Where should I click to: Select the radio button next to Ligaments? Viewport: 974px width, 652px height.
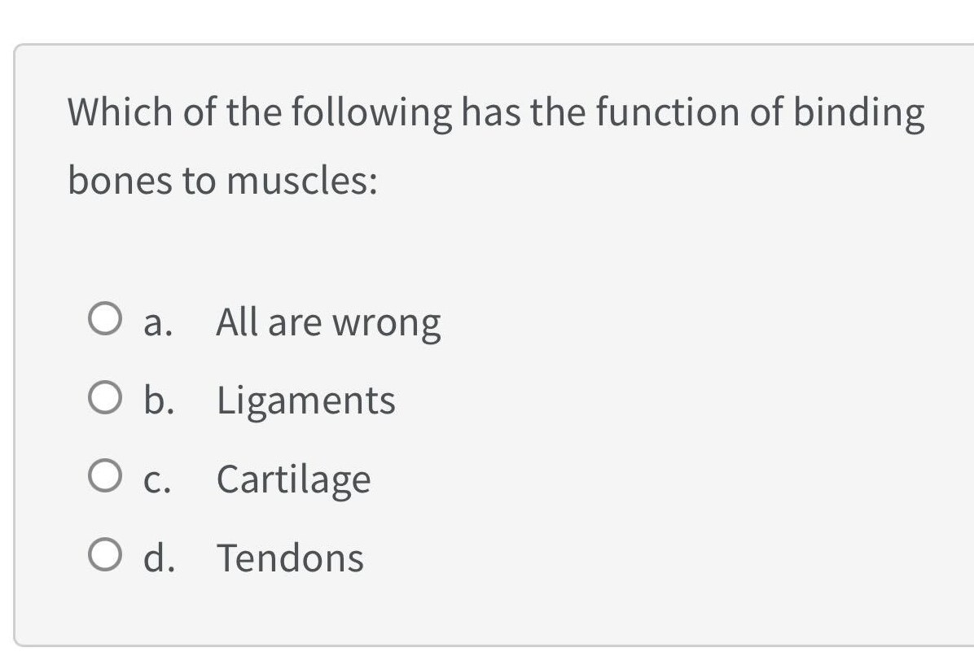[105, 397]
